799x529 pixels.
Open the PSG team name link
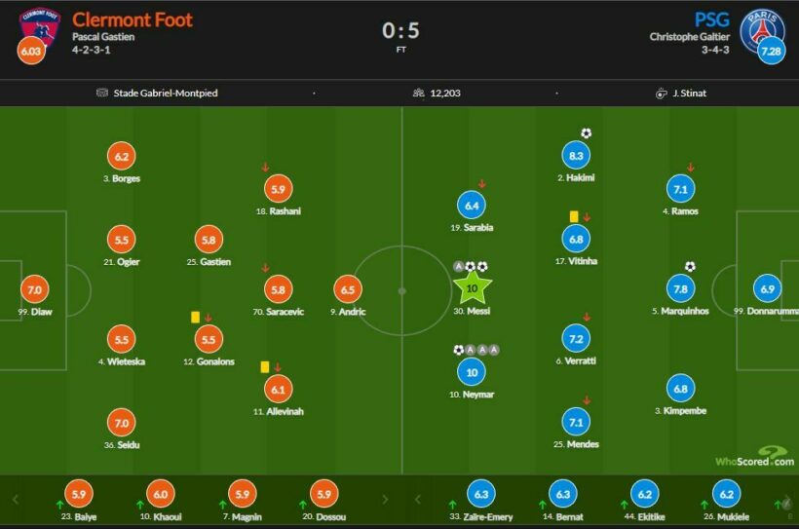(711, 19)
